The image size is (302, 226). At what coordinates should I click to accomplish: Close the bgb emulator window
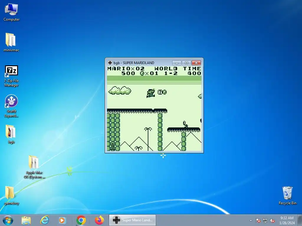point(196,63)
